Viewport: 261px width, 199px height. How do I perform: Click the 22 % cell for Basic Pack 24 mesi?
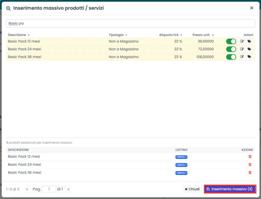coord(178,49)
